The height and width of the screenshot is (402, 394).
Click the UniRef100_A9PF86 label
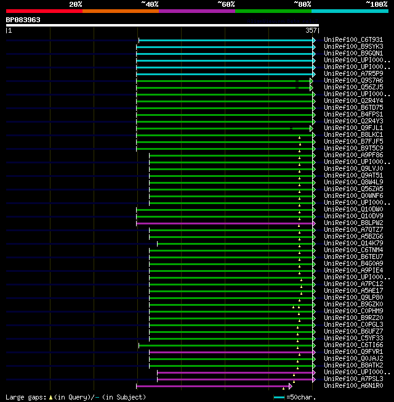(x=353, y=155)
